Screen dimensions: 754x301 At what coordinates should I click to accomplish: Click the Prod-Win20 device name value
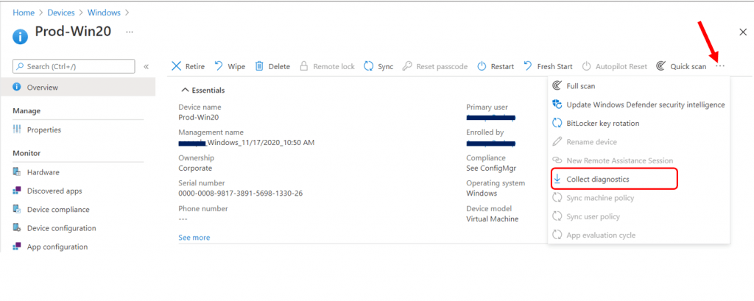(199, 117)
